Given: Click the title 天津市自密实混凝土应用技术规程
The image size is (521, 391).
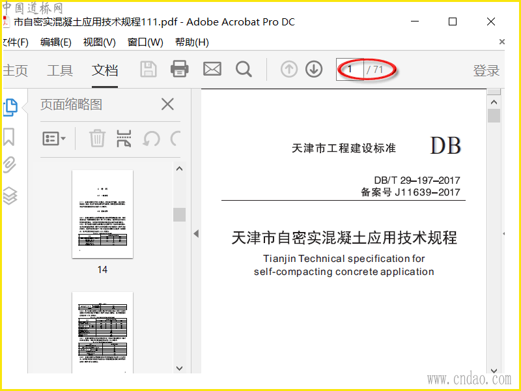Looking at the screenshot, I should tap(345, 237).
